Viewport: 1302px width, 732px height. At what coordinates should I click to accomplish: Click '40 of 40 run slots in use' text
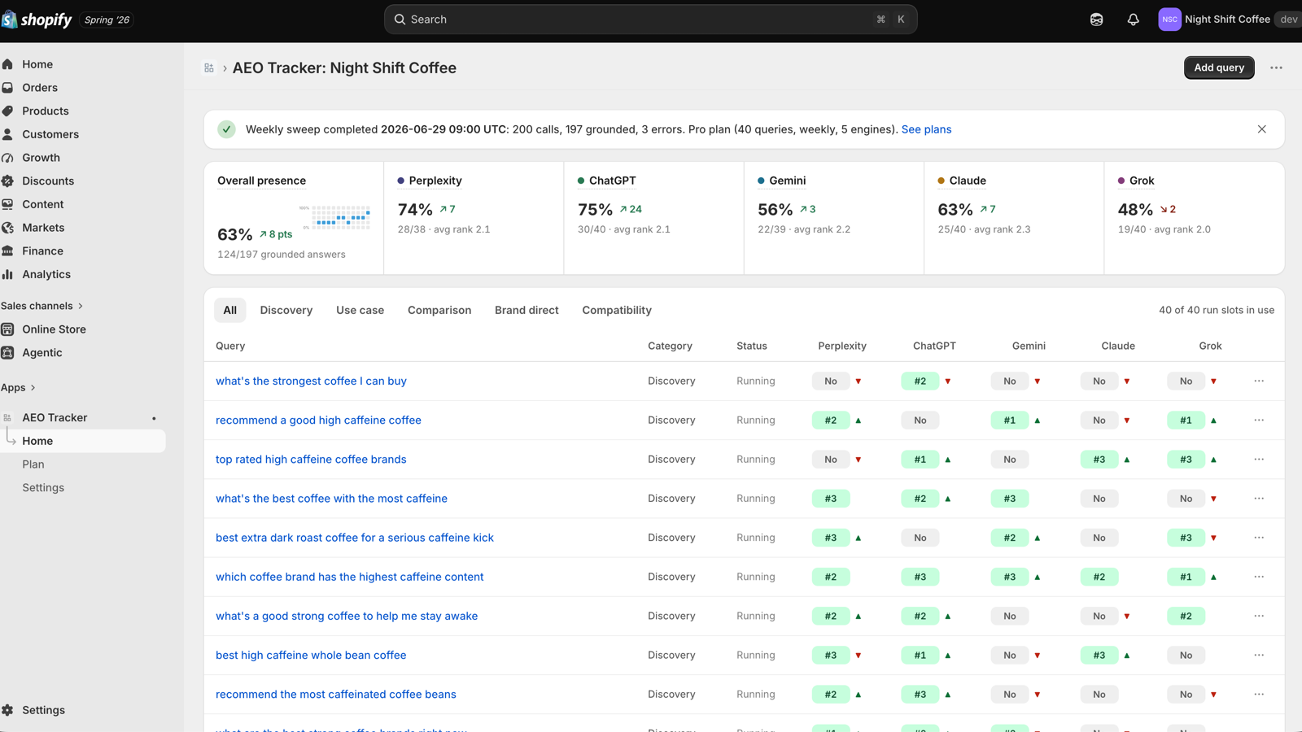(1217, 310)
